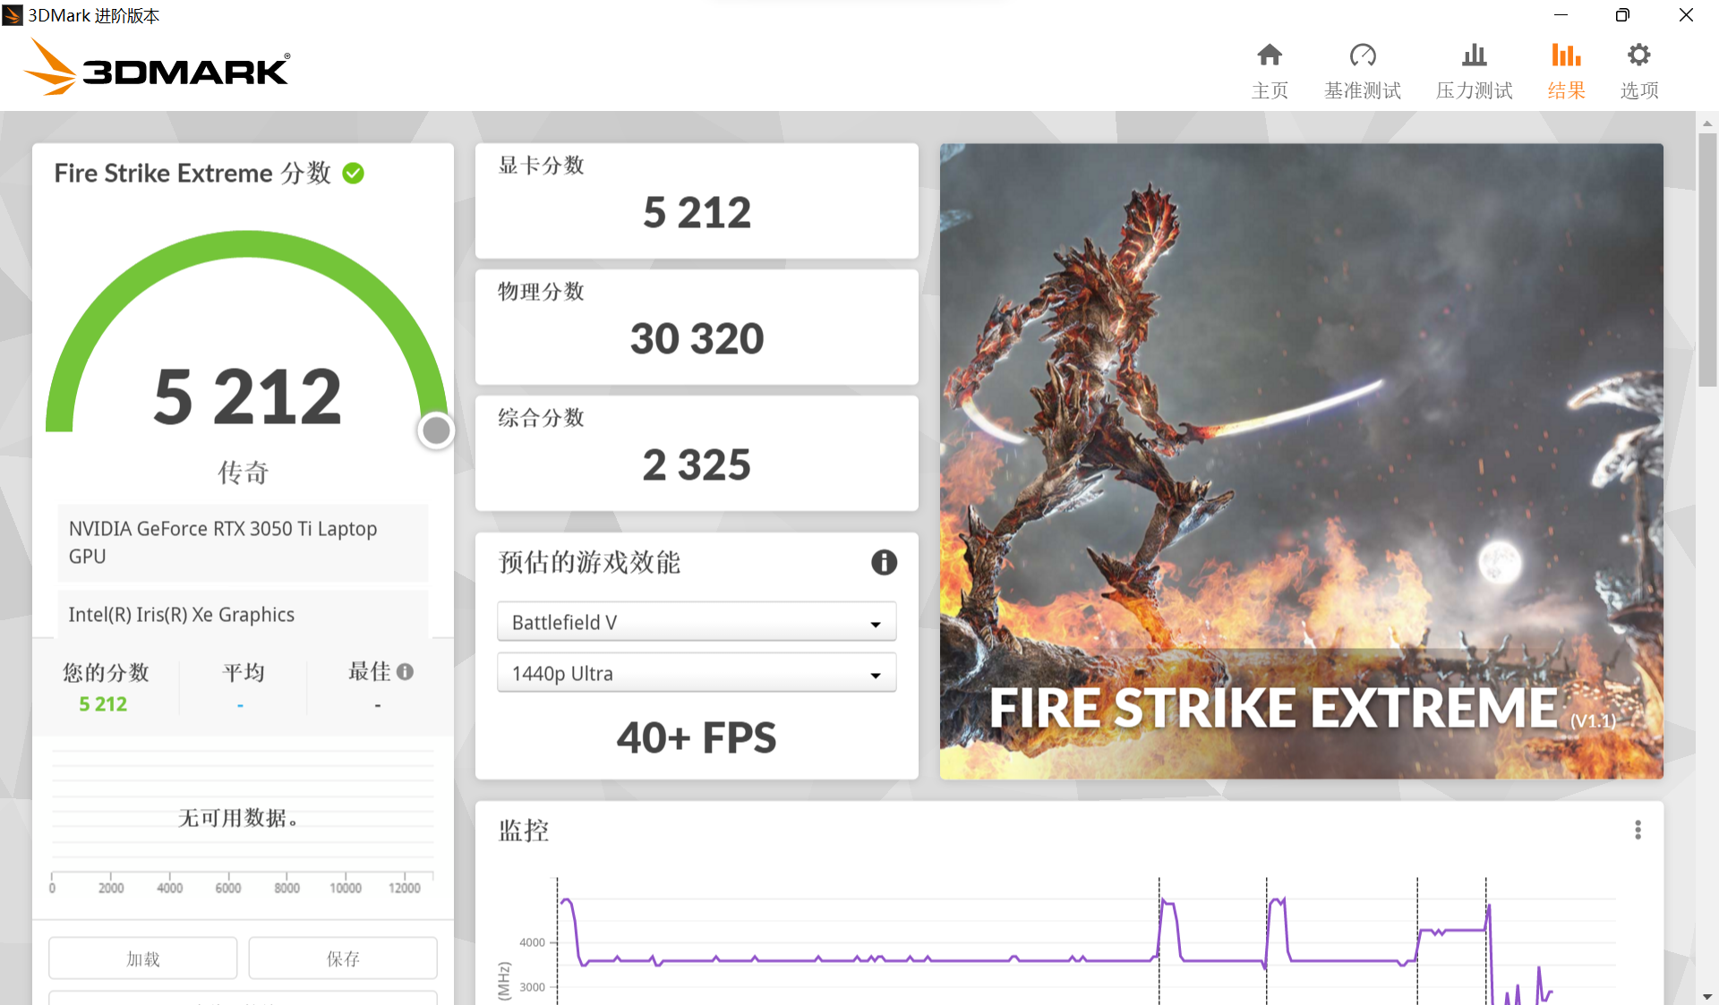Viewport: 1719px width, 1005px height.
Task: Open the Options gear icon
Action: pyautogui.click(x=1638, y=55)
